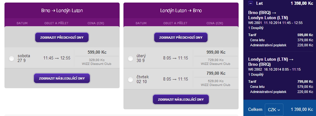The height and width of the screenshot is (116, 316).
Task: Click the 999,00 Kc Tuesday price
Action: point(216,52)
